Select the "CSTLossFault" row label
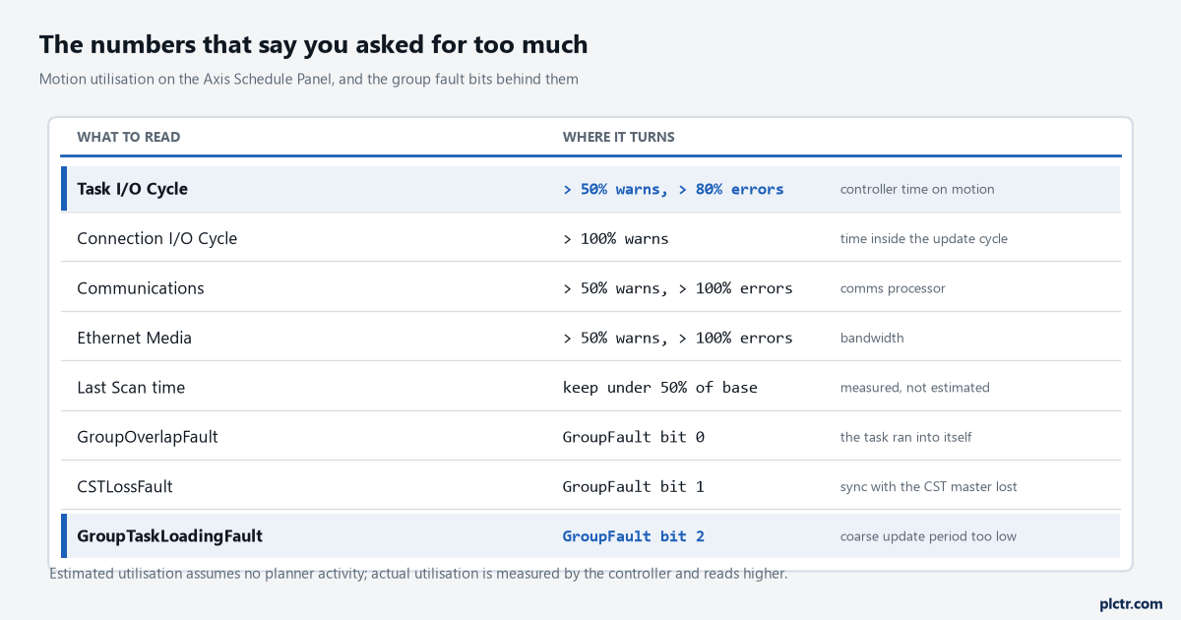The width and height of the screenshot is (1181, 620). pyautogui.click(x=125, y=486)
